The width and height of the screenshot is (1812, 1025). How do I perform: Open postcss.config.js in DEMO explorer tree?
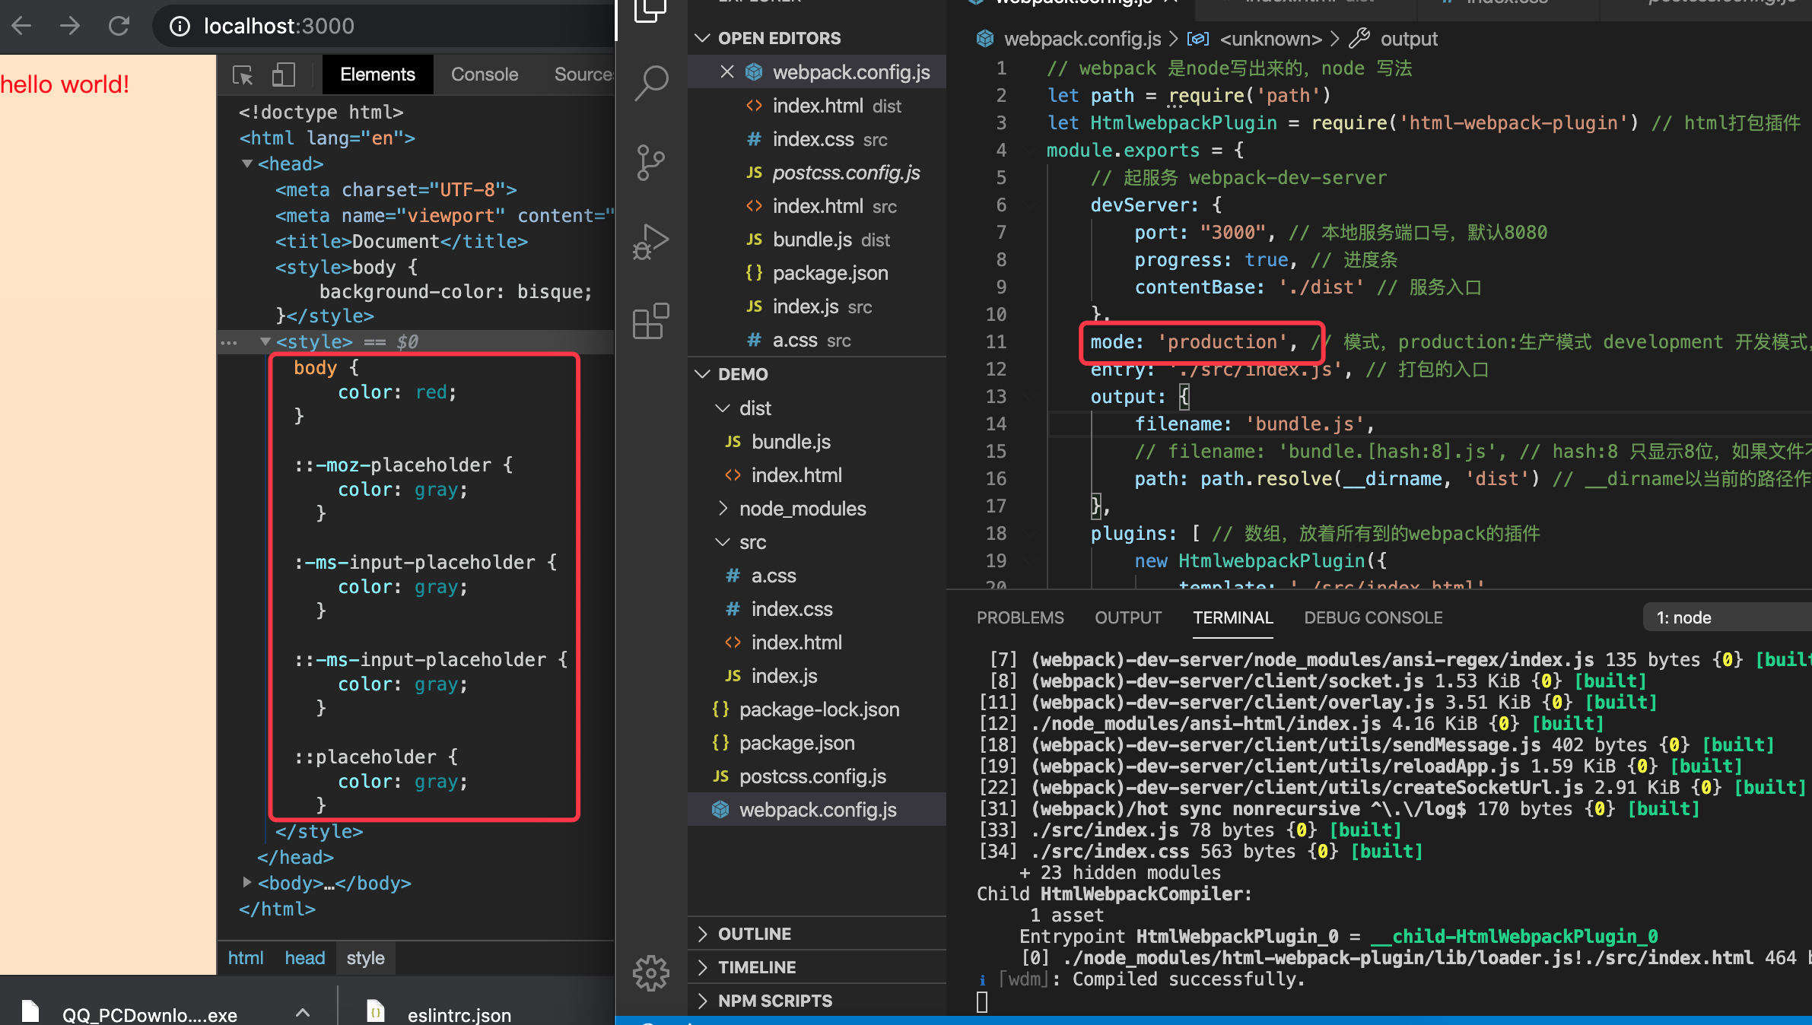pos(817,776)
